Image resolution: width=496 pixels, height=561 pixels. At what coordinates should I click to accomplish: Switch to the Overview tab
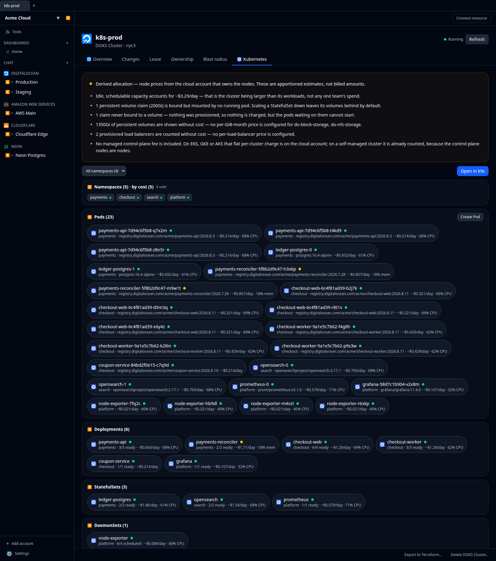pyautogui.click(x=99, y=59)
